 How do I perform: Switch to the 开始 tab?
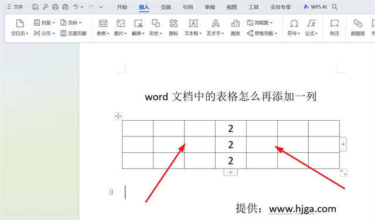click(x=122, y=7)
